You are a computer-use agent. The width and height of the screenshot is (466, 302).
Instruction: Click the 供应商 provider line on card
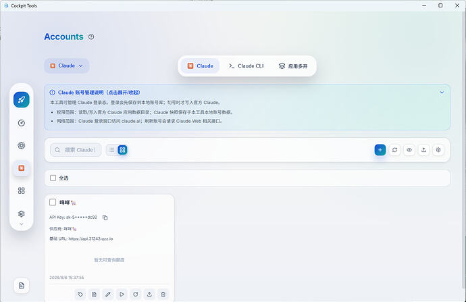tap(63, 228)
